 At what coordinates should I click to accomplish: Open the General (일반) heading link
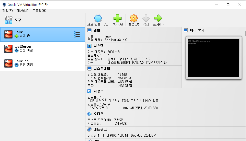point(97,30)
